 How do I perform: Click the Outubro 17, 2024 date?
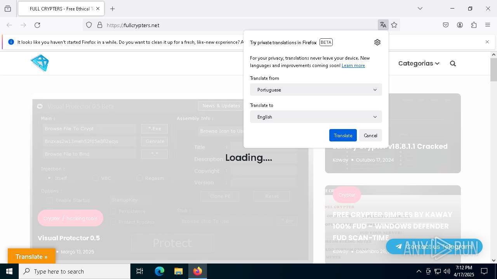(375, 160)
